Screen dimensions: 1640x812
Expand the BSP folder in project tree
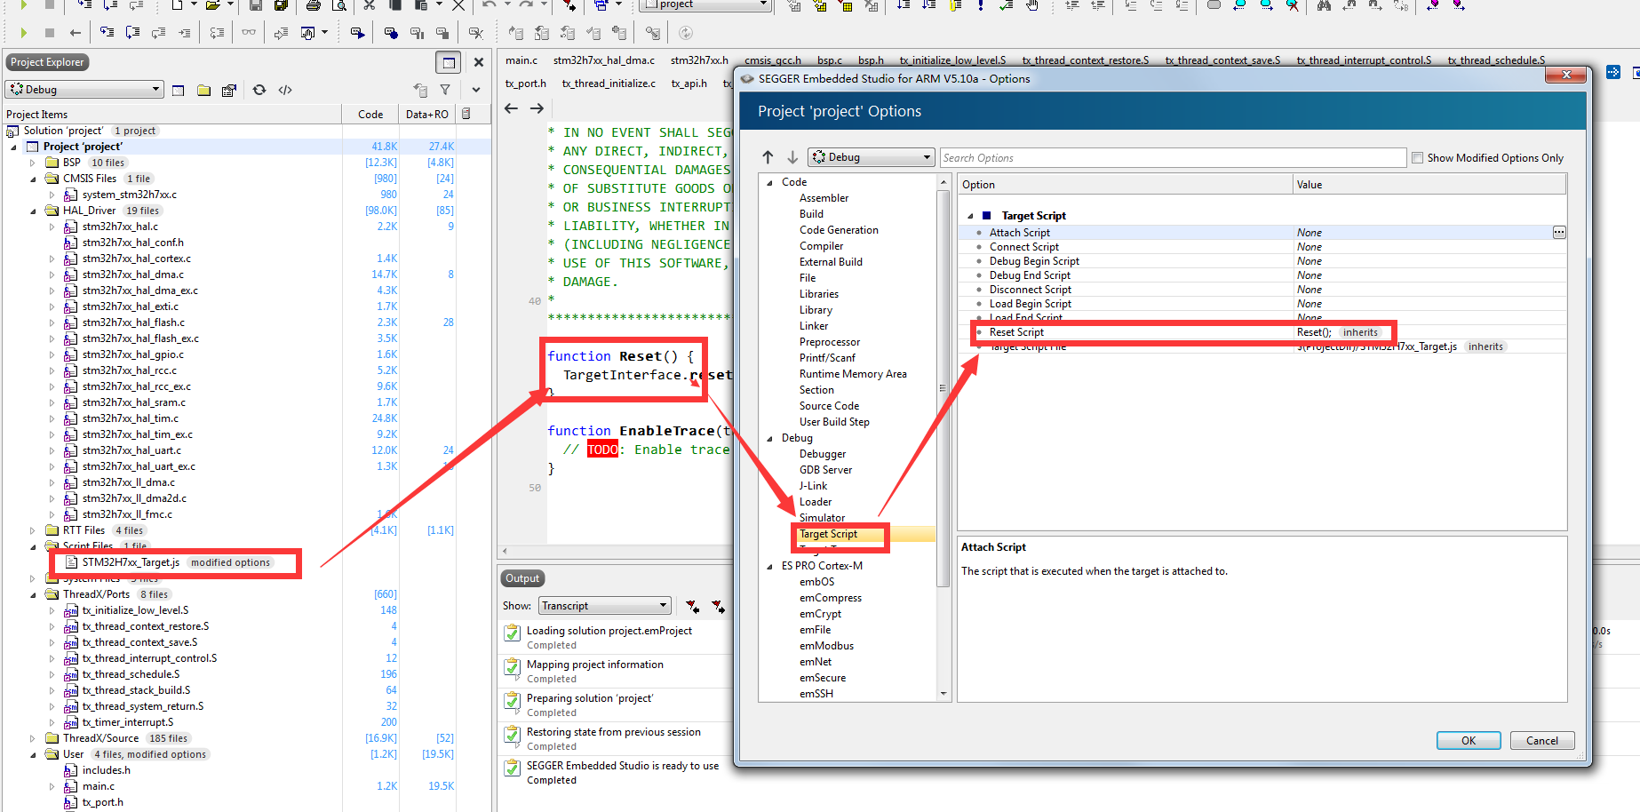pos(33,163)
